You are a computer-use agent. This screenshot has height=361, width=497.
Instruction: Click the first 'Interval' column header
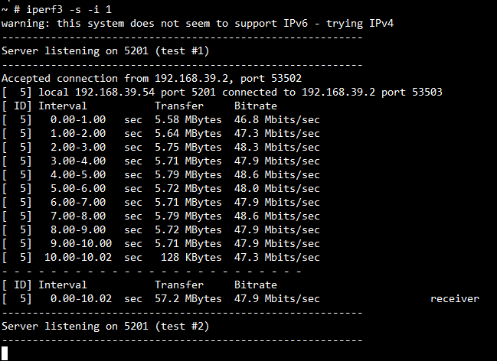pyautogui.click(x=63, y=106)
